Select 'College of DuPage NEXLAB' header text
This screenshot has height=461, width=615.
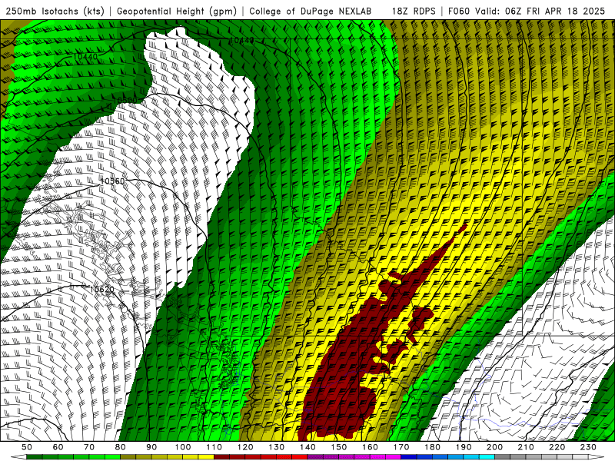point(311,11)
